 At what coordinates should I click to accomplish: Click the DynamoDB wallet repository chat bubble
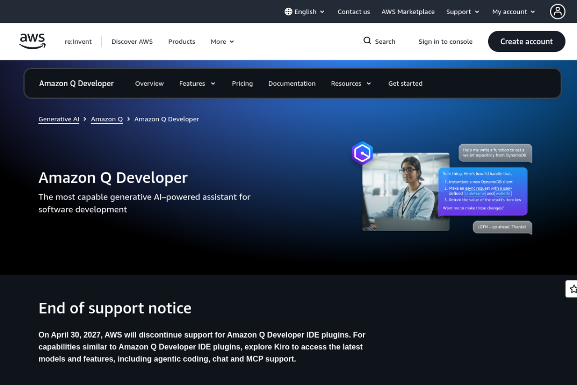point(495,153)
